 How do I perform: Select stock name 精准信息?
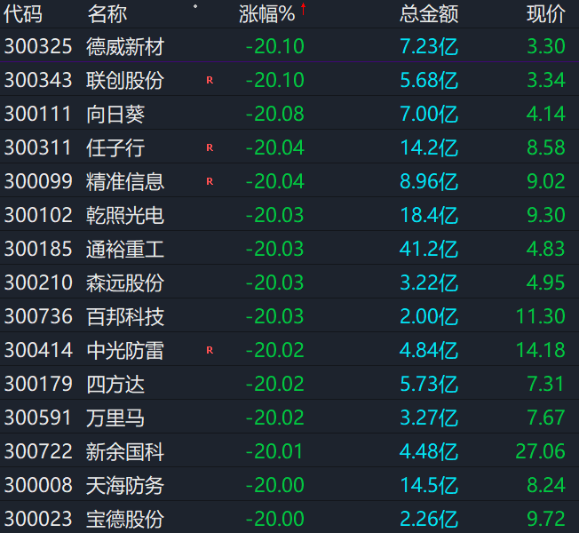click(125, 182)
